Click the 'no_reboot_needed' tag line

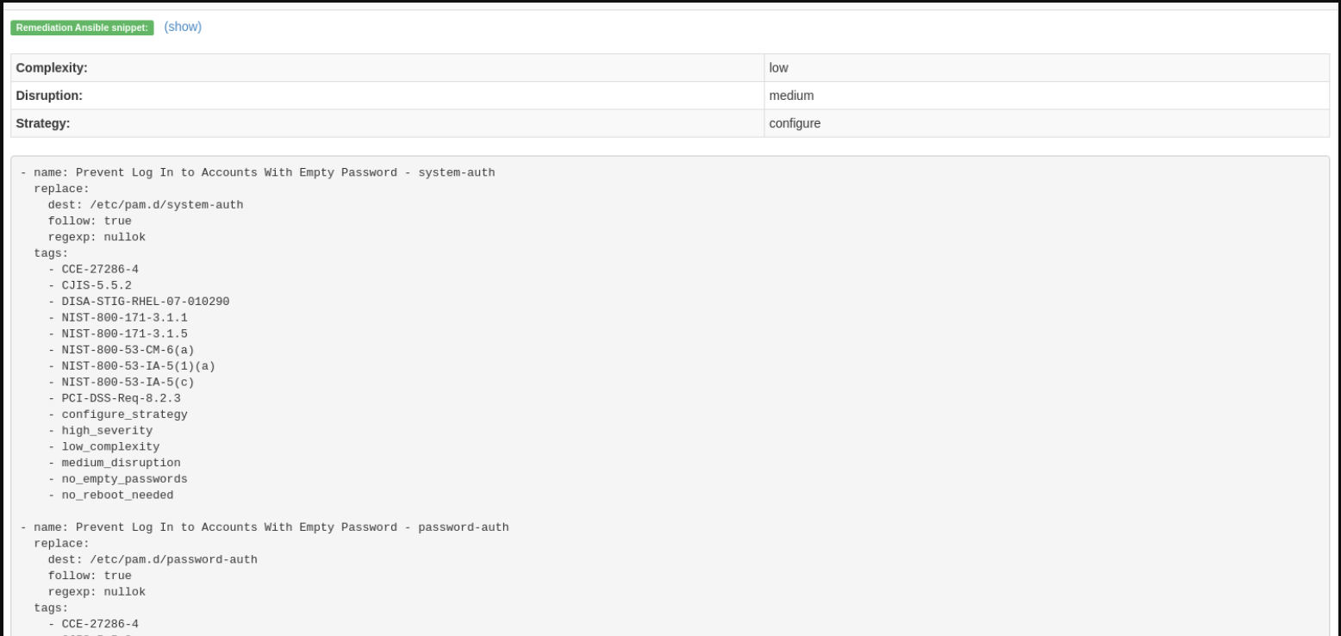pyautogui.click(x=110, y=496)
